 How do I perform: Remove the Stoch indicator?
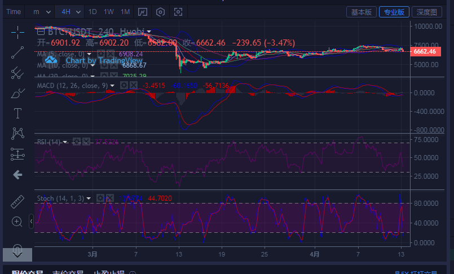(x=110, y=198)
